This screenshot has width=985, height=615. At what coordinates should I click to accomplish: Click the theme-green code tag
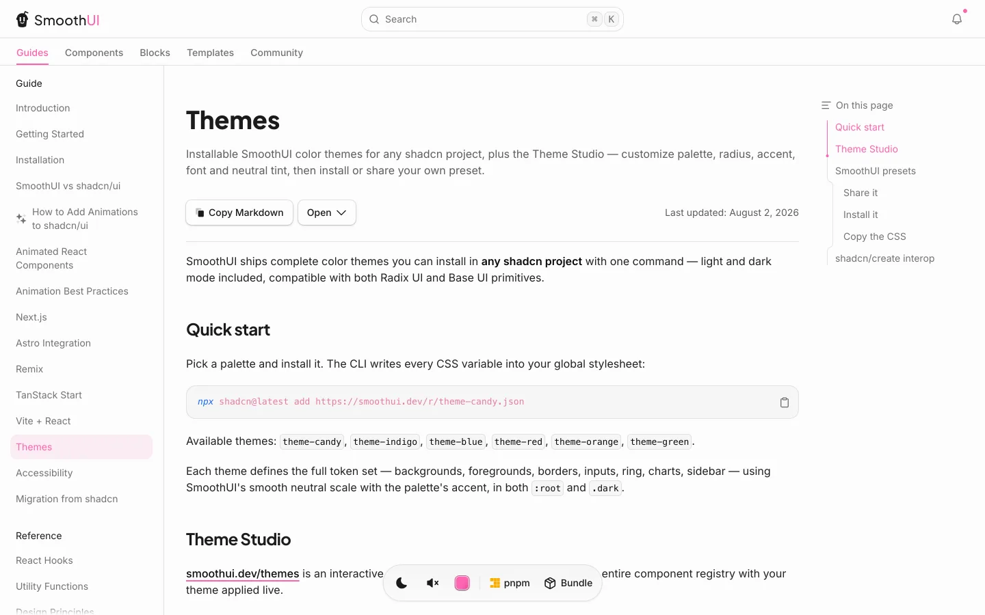(x=659, y=442)
